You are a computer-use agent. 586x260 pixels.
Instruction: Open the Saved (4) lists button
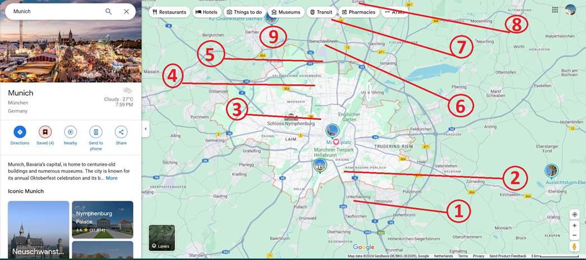click(45, 135)
